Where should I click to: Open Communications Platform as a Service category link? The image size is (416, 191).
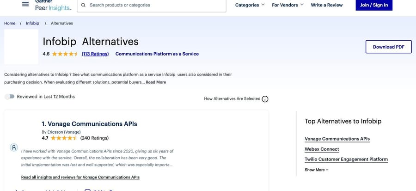157,54
